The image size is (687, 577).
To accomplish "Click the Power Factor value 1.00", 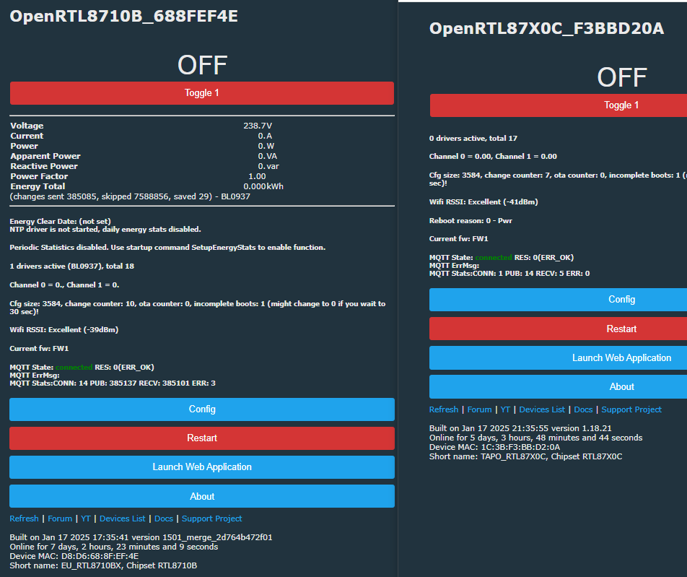I will (x=257, y=176).
